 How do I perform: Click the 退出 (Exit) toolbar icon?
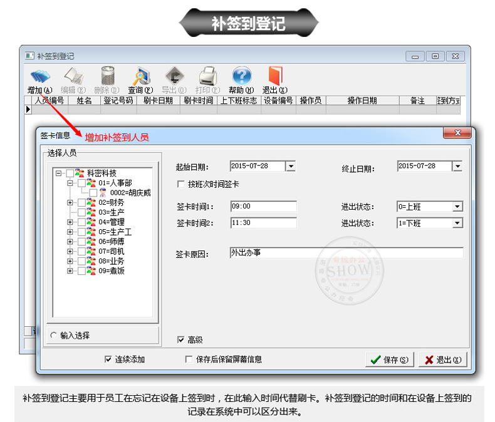(x=275, y=76)
